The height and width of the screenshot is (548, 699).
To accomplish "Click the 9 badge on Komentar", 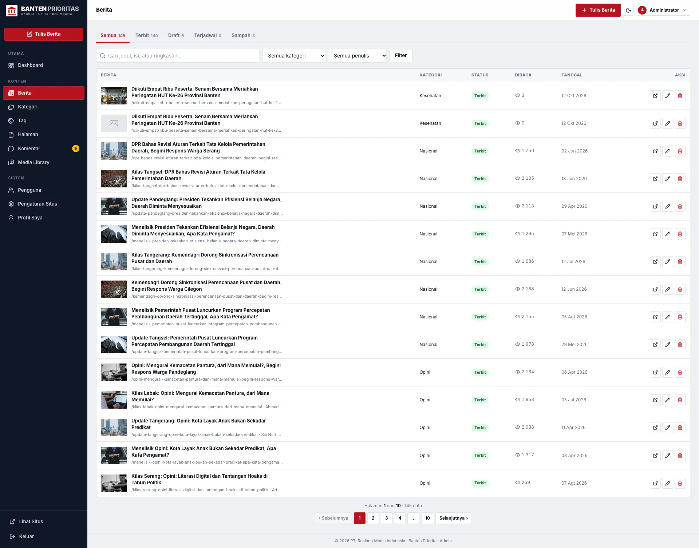I will (x=76, y=148).
